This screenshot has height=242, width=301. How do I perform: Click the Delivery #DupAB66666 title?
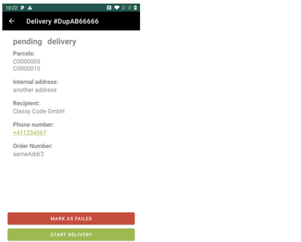[62, 21]
